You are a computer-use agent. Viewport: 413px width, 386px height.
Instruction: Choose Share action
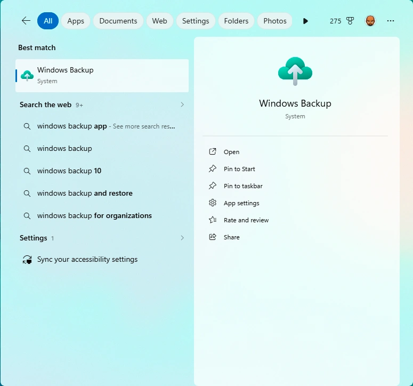pos(295,237)
